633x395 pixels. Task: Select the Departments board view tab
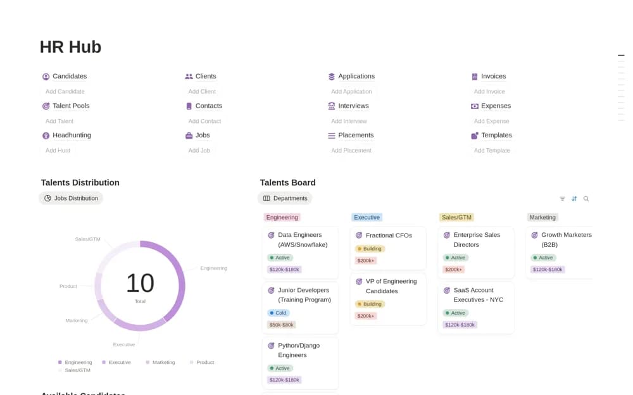click(x=285, y=198)
